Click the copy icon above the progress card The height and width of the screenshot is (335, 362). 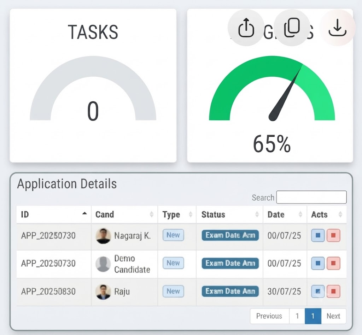tap(292, 28)
